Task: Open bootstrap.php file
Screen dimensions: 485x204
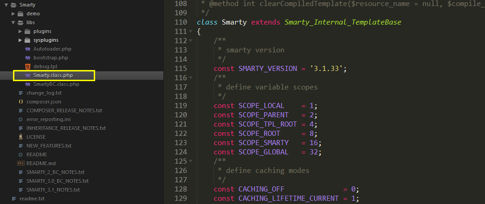Action: [51, 58]
